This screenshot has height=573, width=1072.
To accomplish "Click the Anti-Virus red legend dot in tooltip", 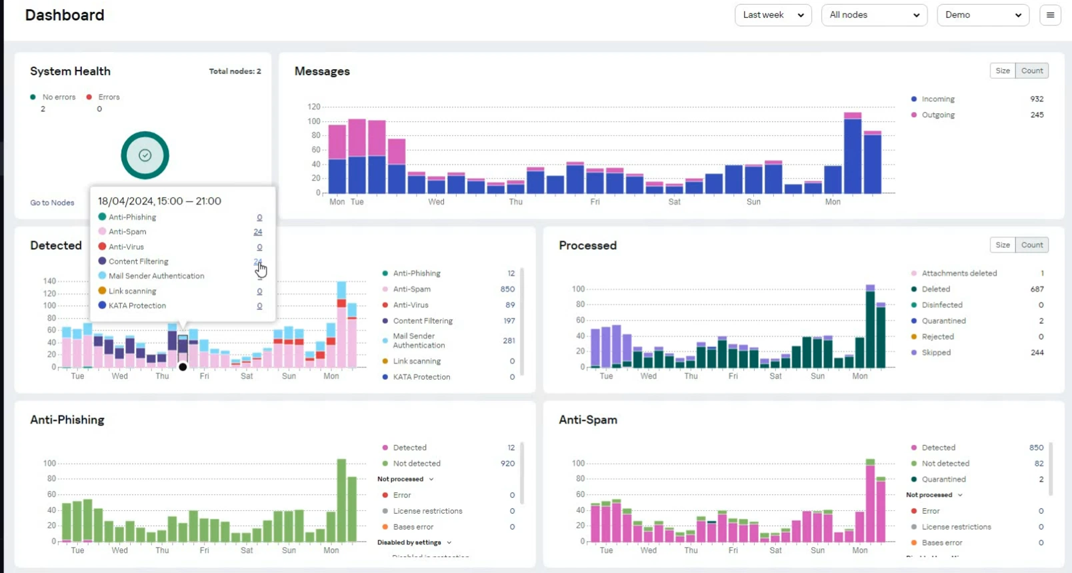I will coord(102,247).
